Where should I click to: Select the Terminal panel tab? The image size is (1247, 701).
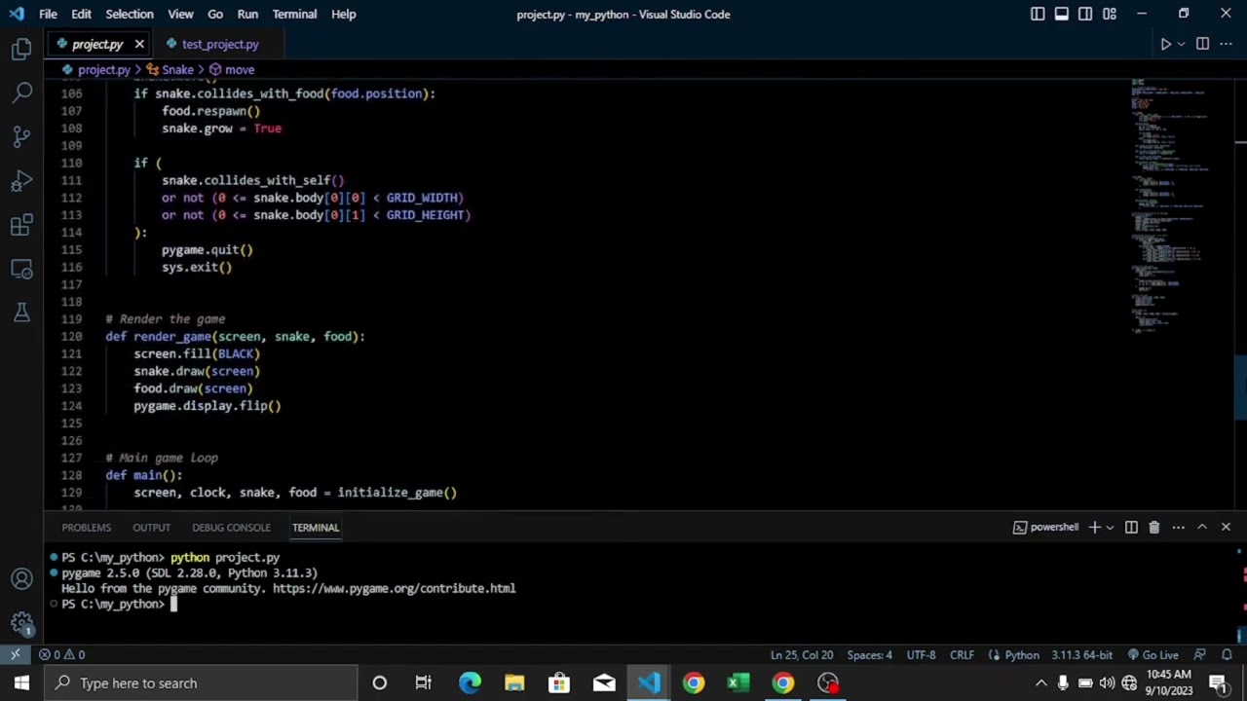pos(316,527)
